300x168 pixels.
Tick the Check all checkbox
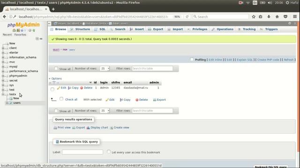click(61, 98)
